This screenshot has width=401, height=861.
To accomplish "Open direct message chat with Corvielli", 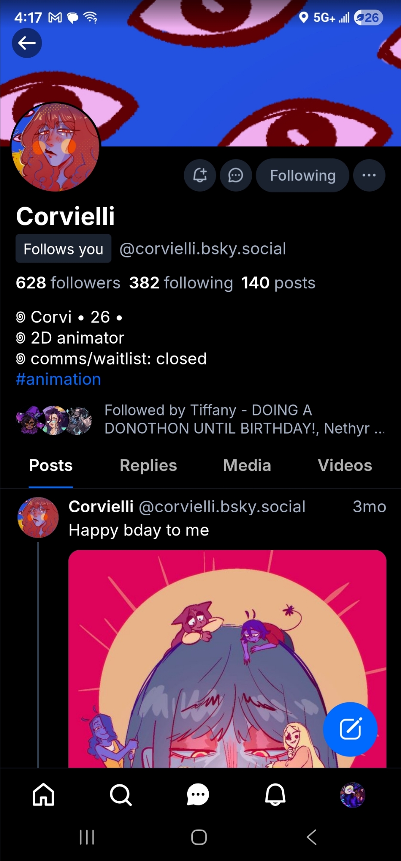I will (236, 175).
